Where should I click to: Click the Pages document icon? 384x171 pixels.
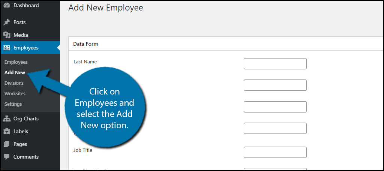(6, 144)
